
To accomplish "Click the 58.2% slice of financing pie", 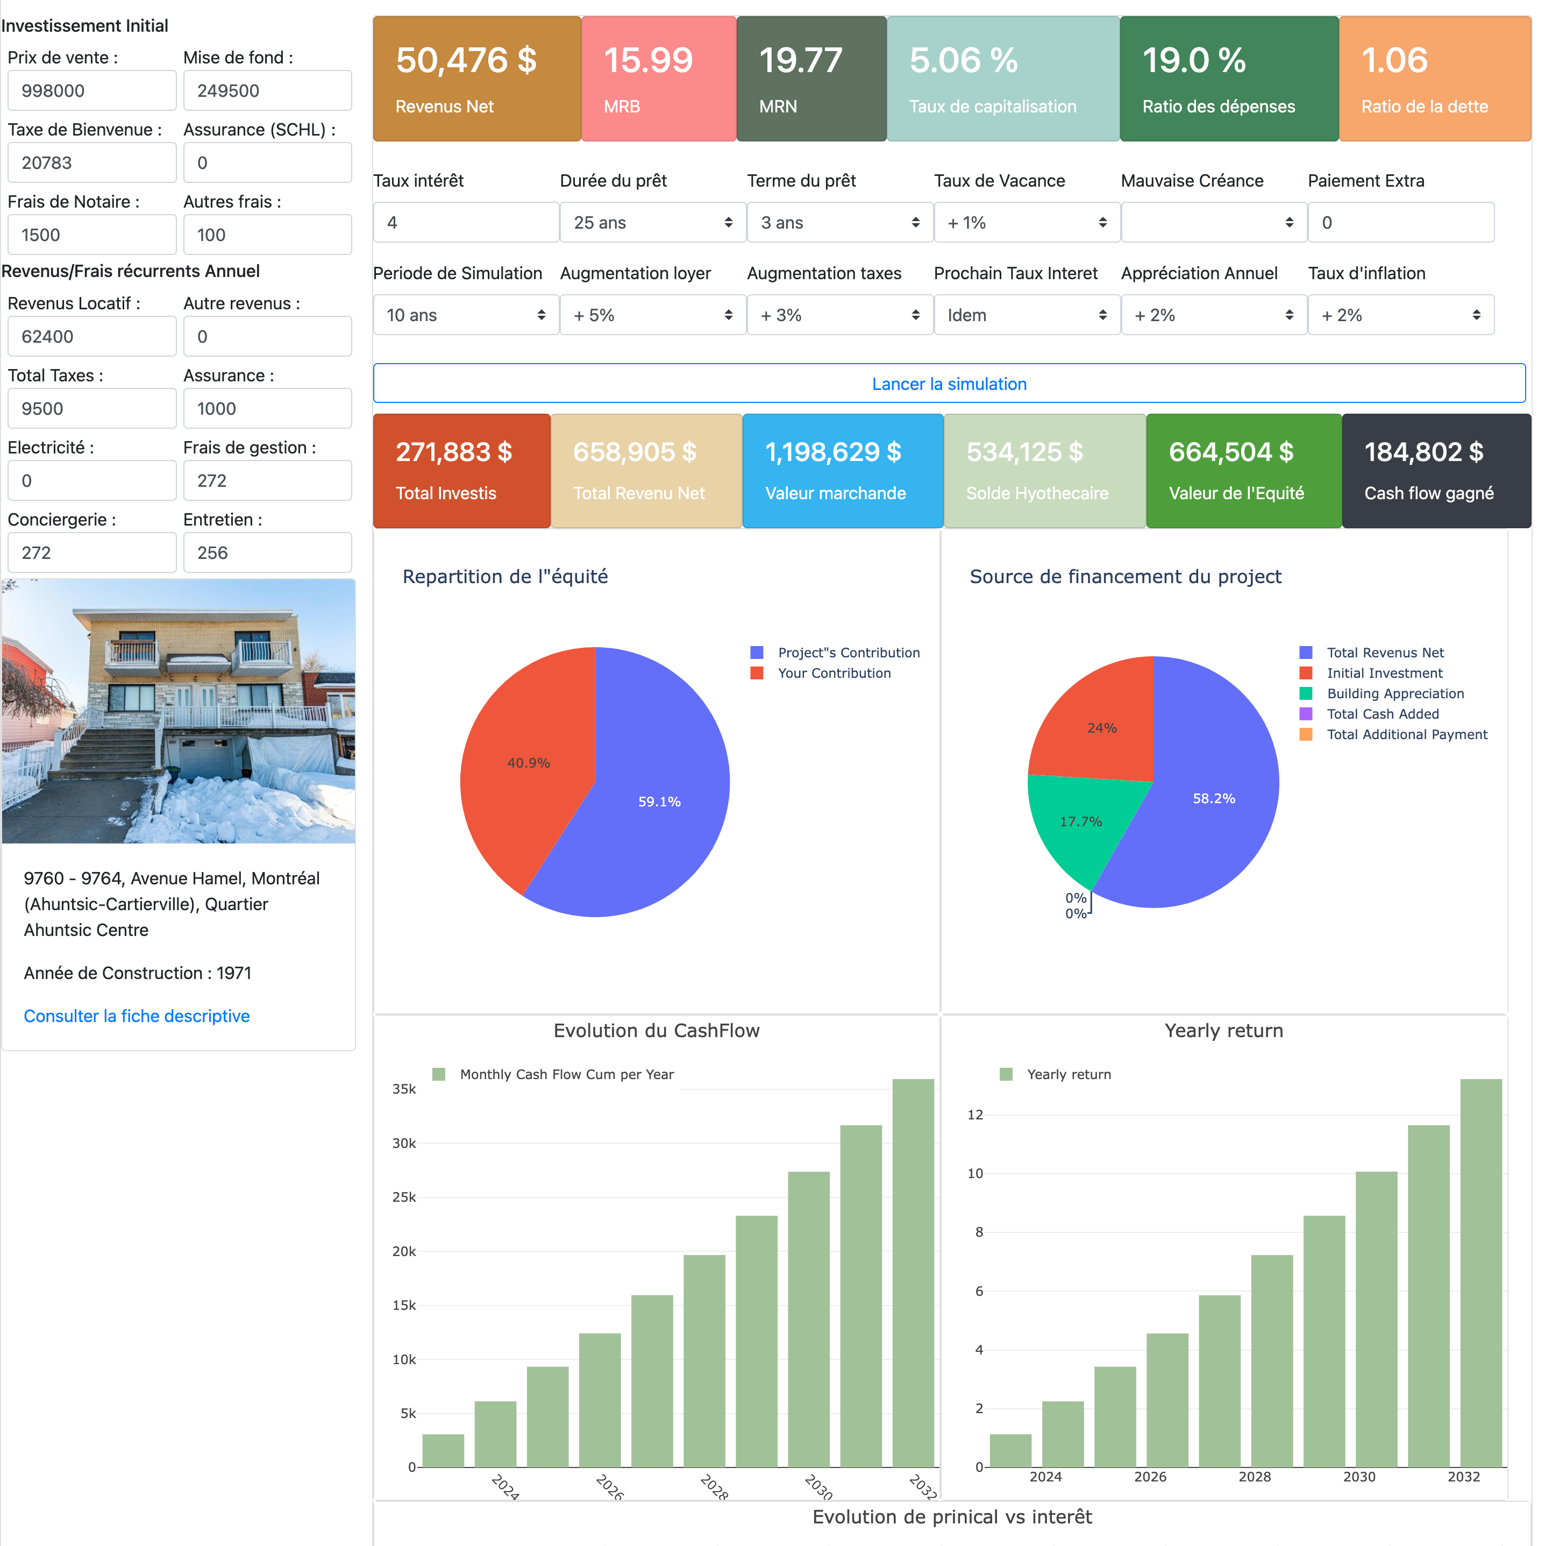I will tap(1214, 798).
